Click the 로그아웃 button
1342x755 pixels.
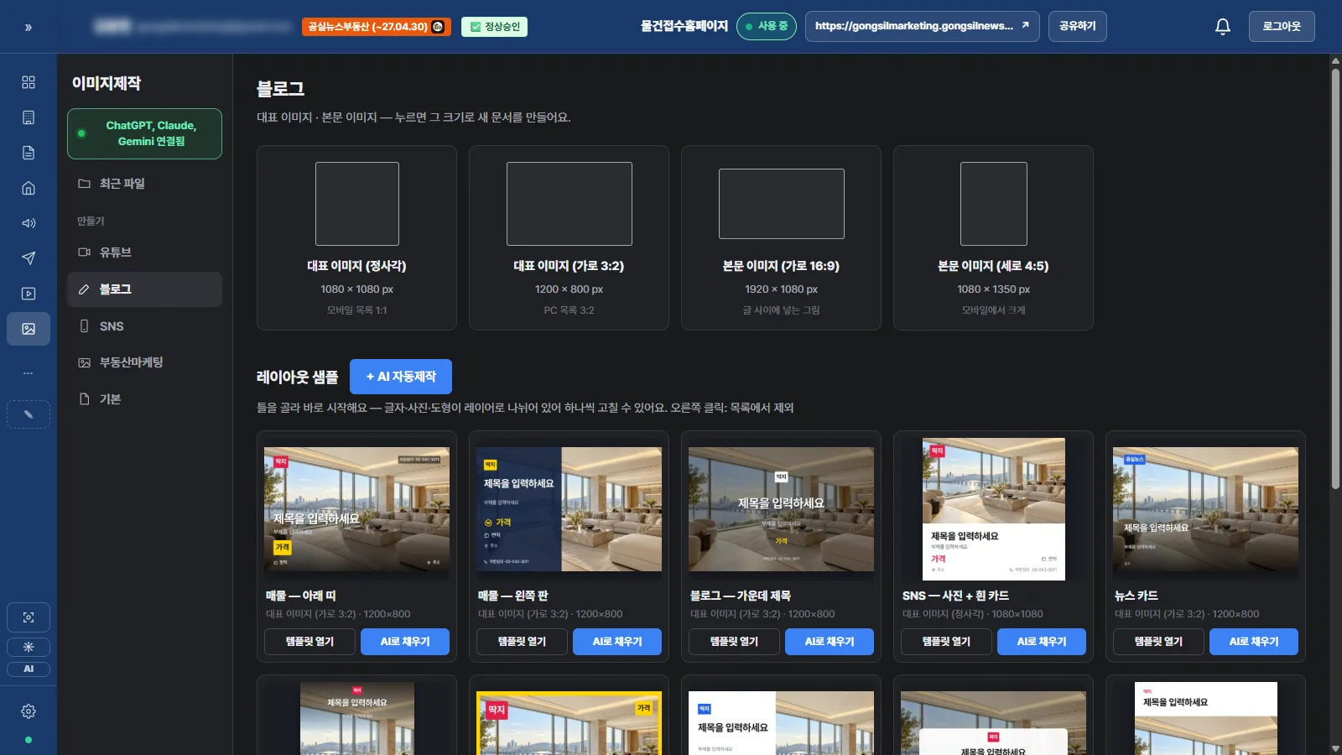[x=1282, y=27]
